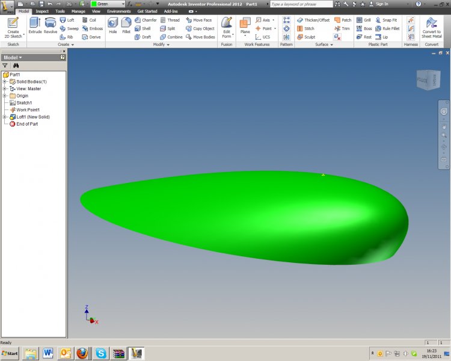Image resolution: width=451 pixels, height=361 pixels.
Task: Select the Revolve tool
Action: coord(51,26)
